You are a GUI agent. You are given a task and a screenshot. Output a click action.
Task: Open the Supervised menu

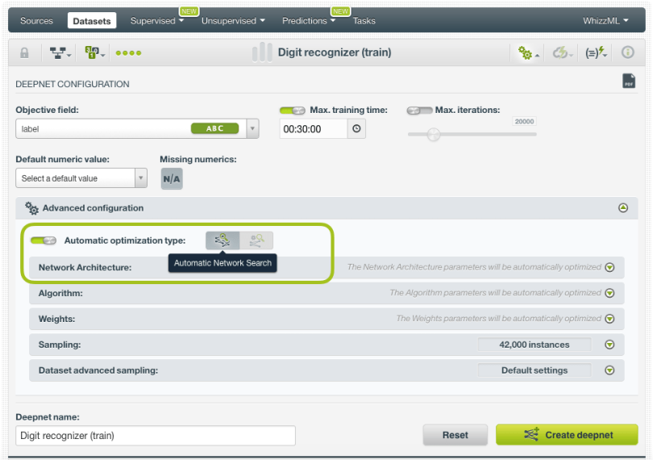156,21
